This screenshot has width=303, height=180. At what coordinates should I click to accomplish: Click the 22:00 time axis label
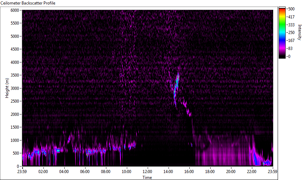(x=252, y=172)
